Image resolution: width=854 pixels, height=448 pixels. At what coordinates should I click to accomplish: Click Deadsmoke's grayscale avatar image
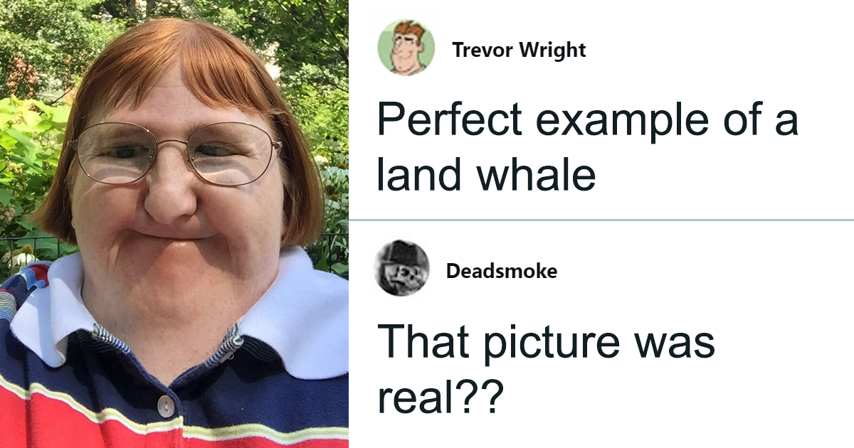coord(403,268)
